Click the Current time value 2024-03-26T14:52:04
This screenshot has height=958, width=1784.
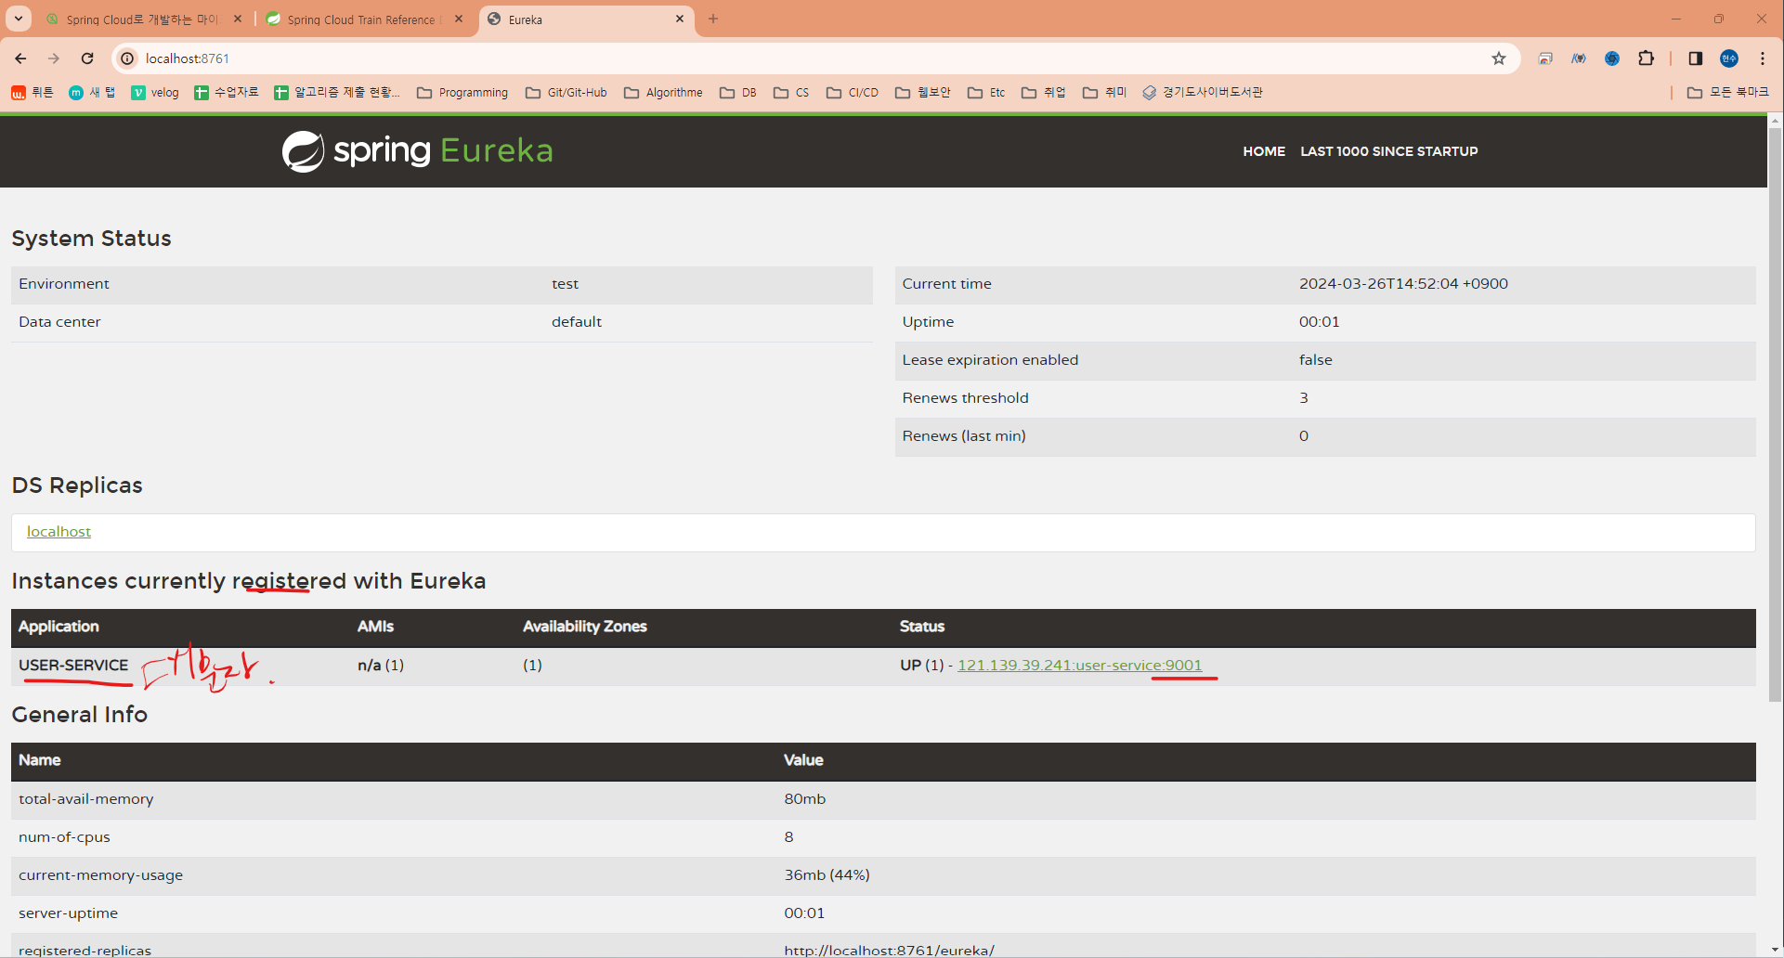coord(1403,284)
